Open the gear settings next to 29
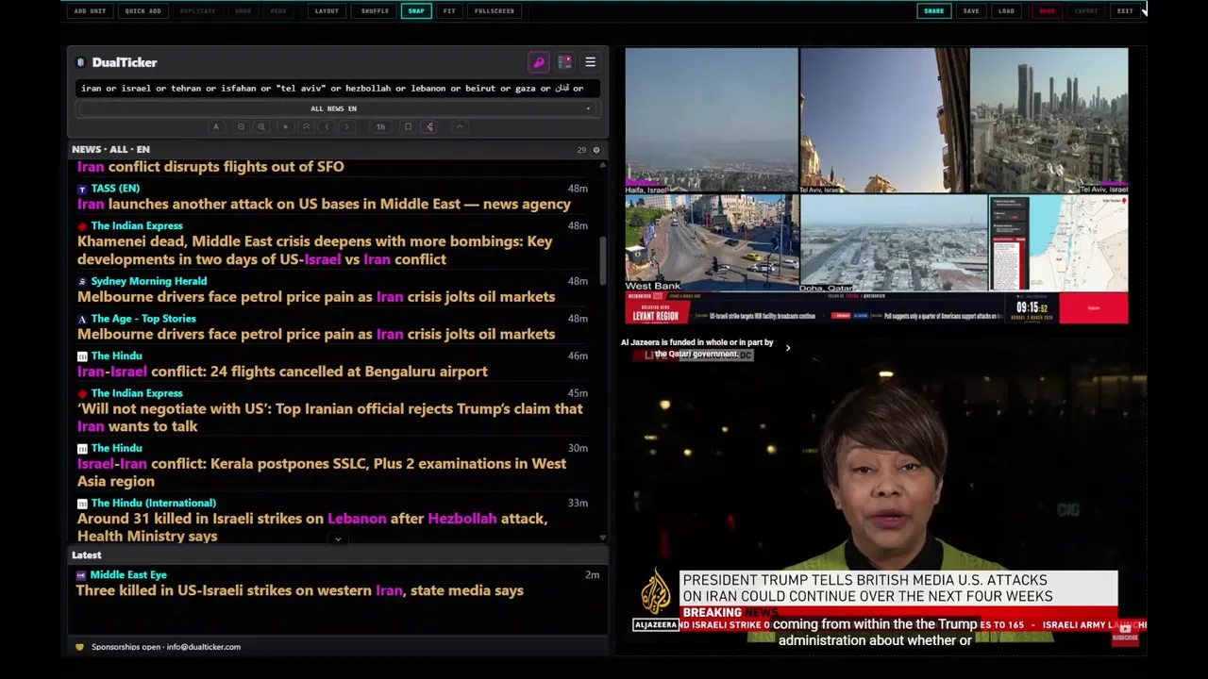 pos(596,150)
